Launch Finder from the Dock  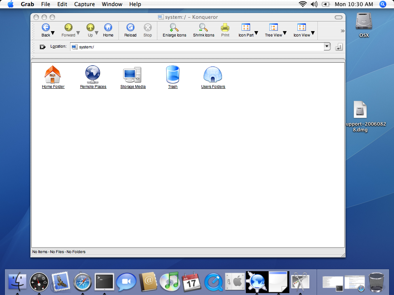pos(17,282)
